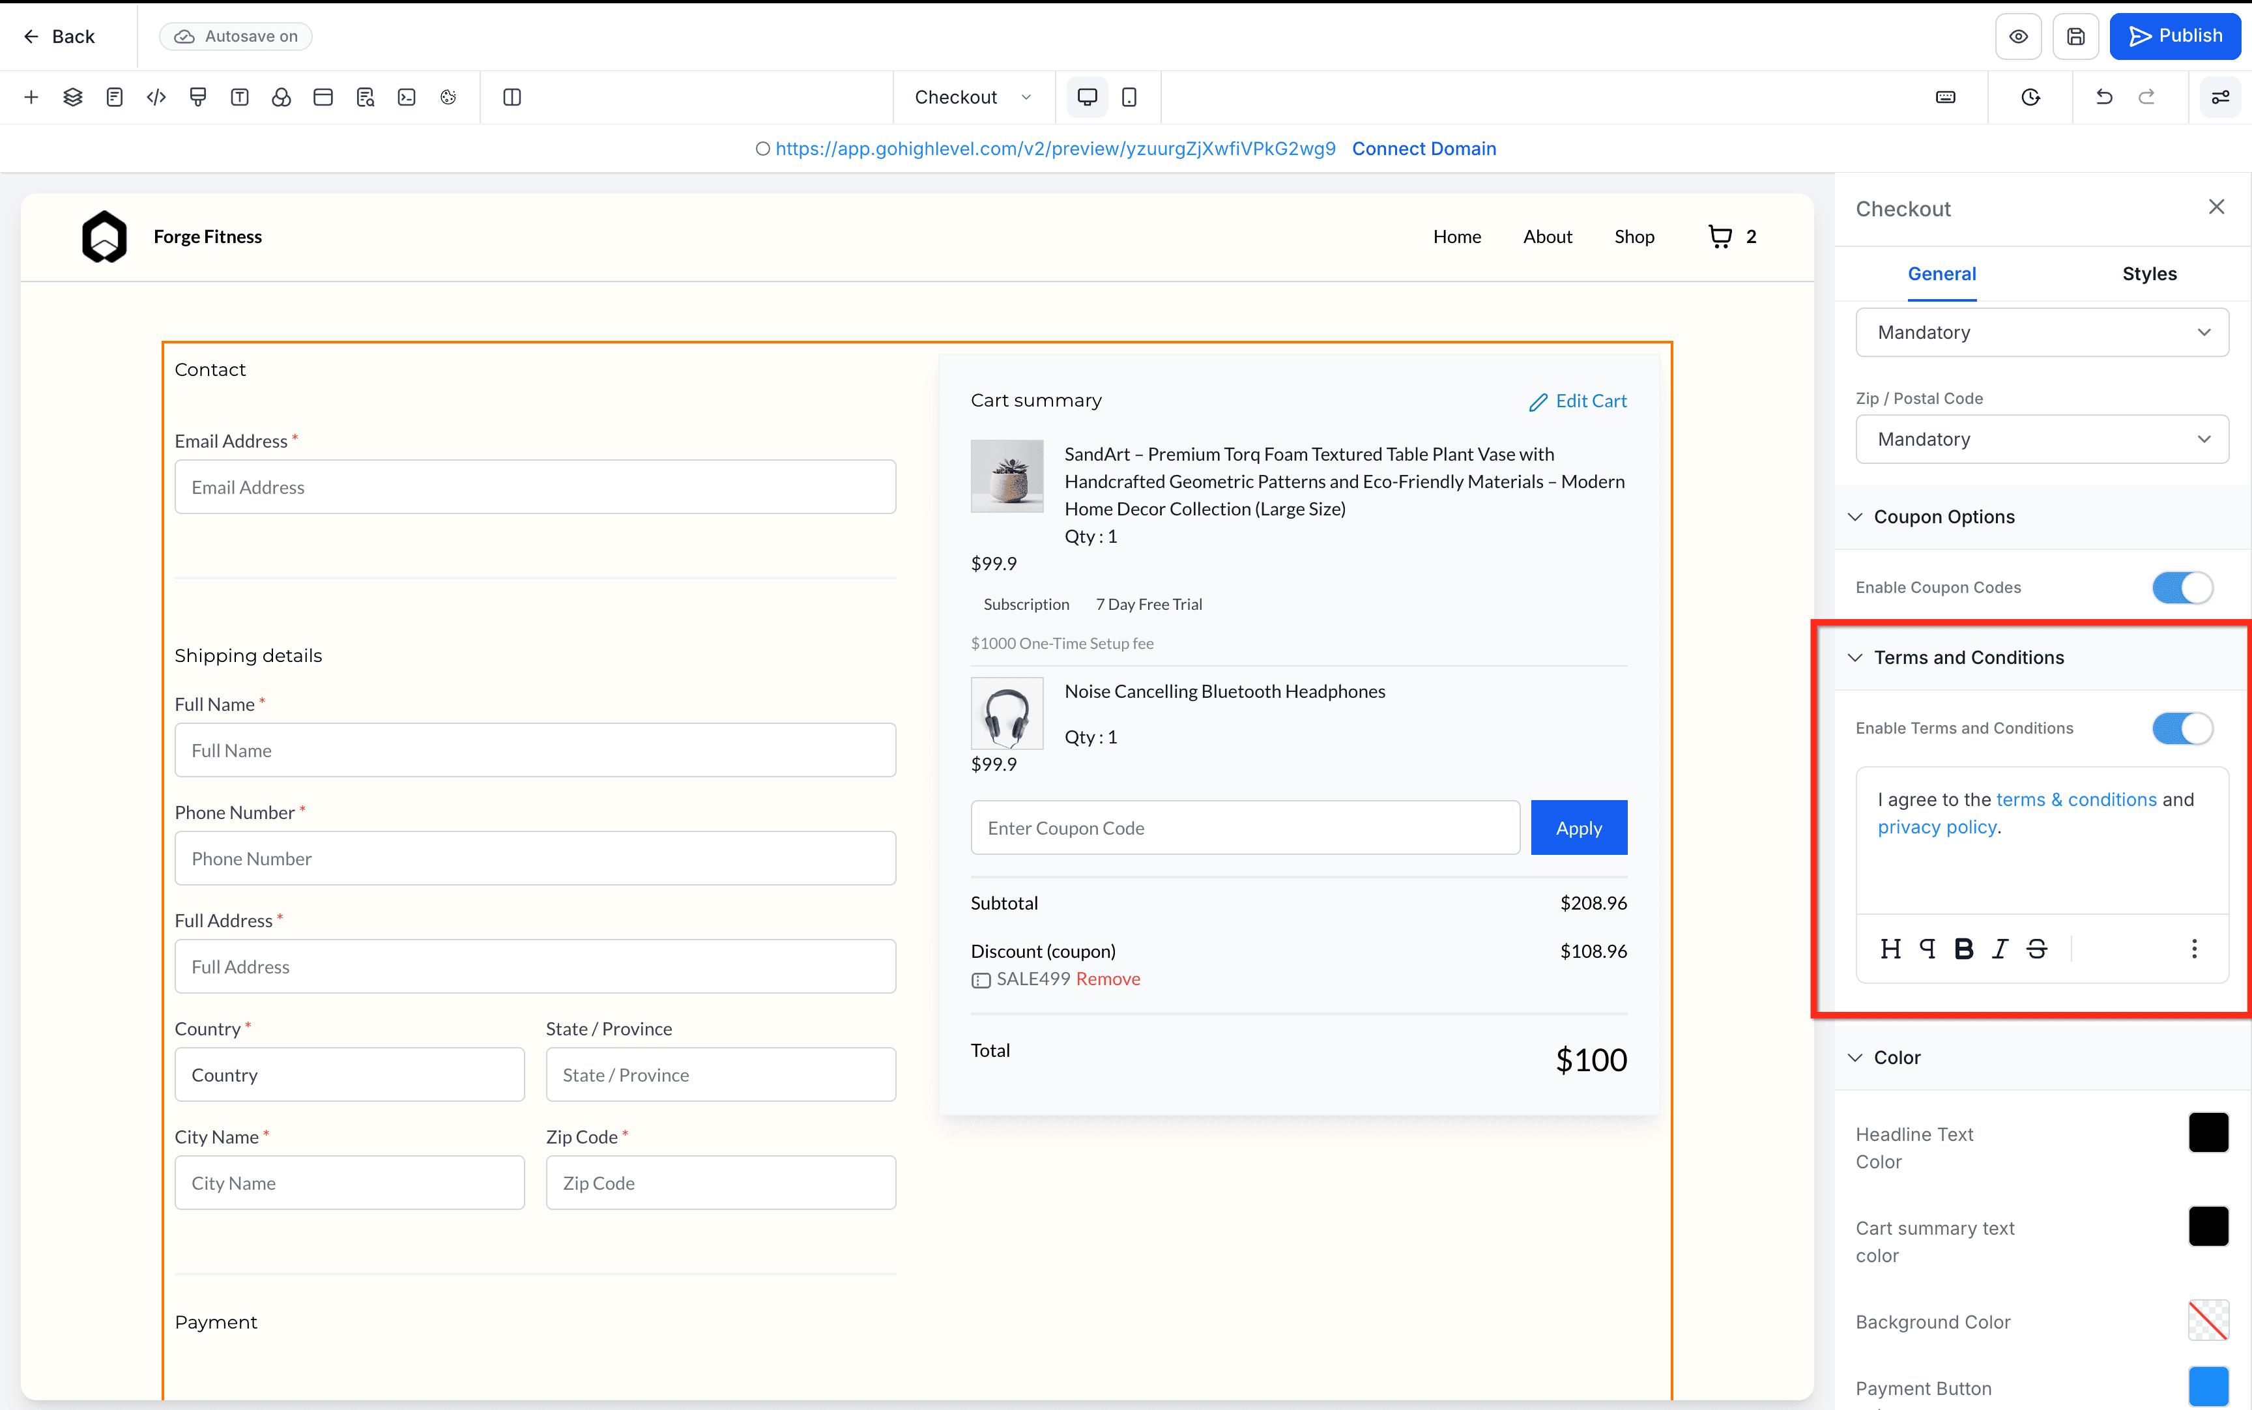
Task: Open Zip / Postal Code Mandatory dropdown
Action: pos(2042,439)
